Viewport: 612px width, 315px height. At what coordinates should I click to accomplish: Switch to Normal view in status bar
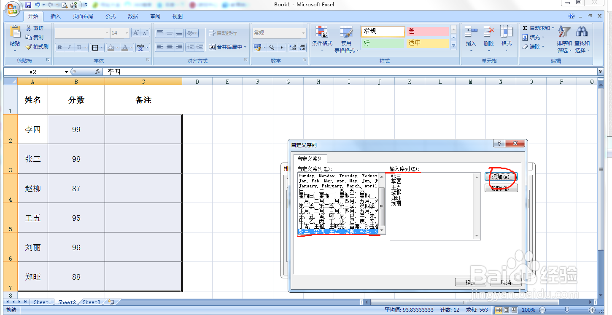coord(499,310)
